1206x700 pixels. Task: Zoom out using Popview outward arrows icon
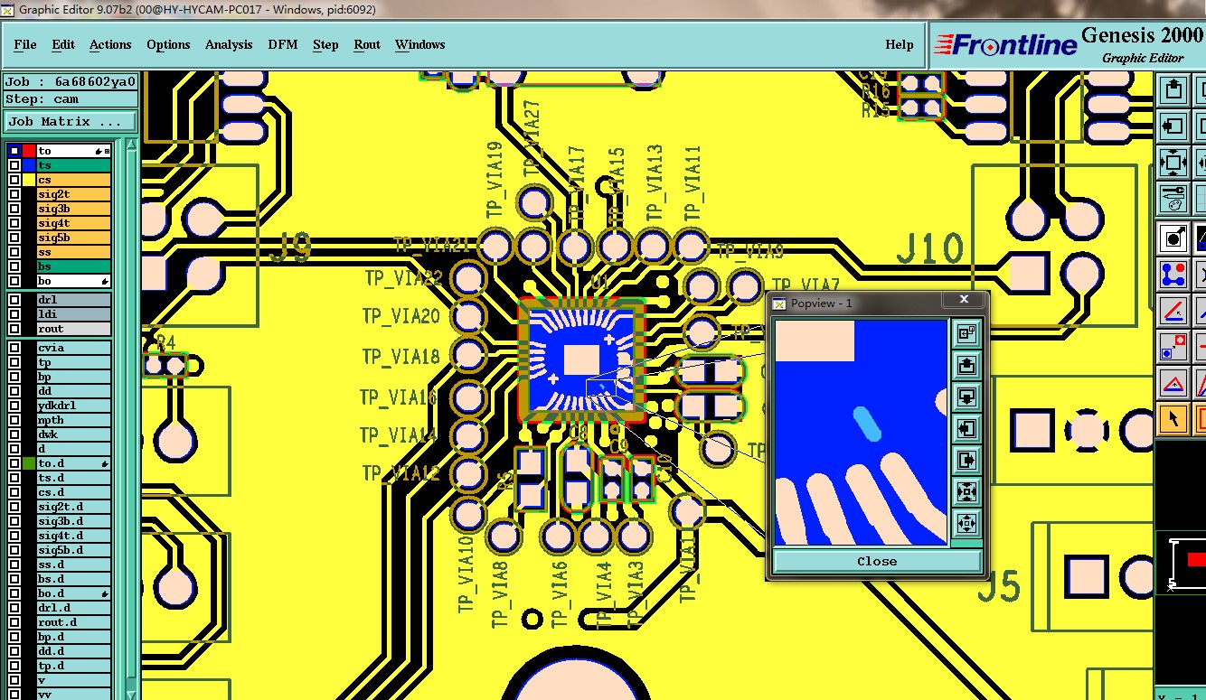966,524
